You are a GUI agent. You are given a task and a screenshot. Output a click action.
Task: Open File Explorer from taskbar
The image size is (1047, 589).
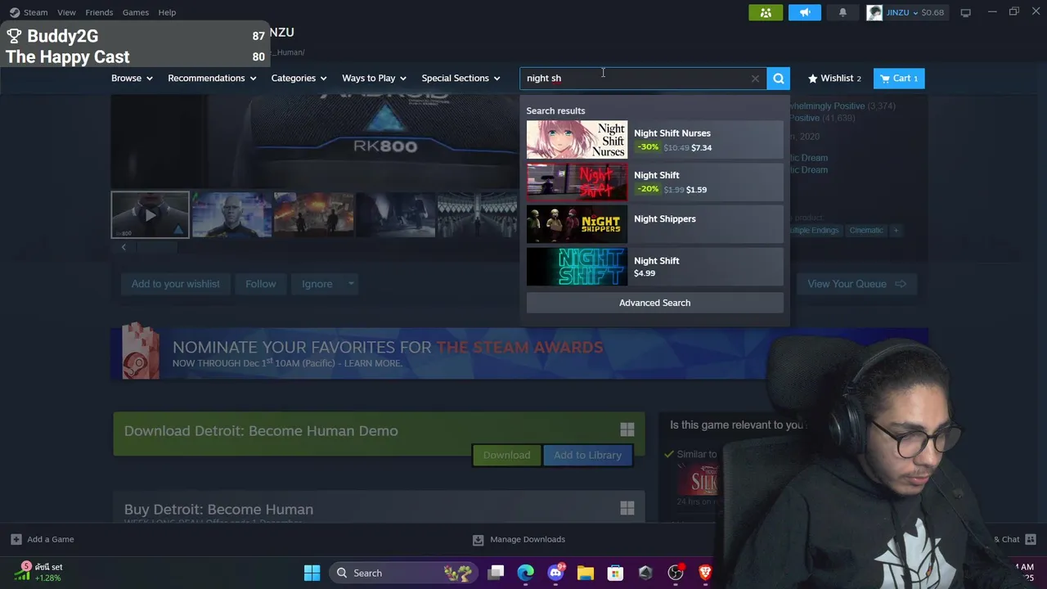tap(585, 573)
